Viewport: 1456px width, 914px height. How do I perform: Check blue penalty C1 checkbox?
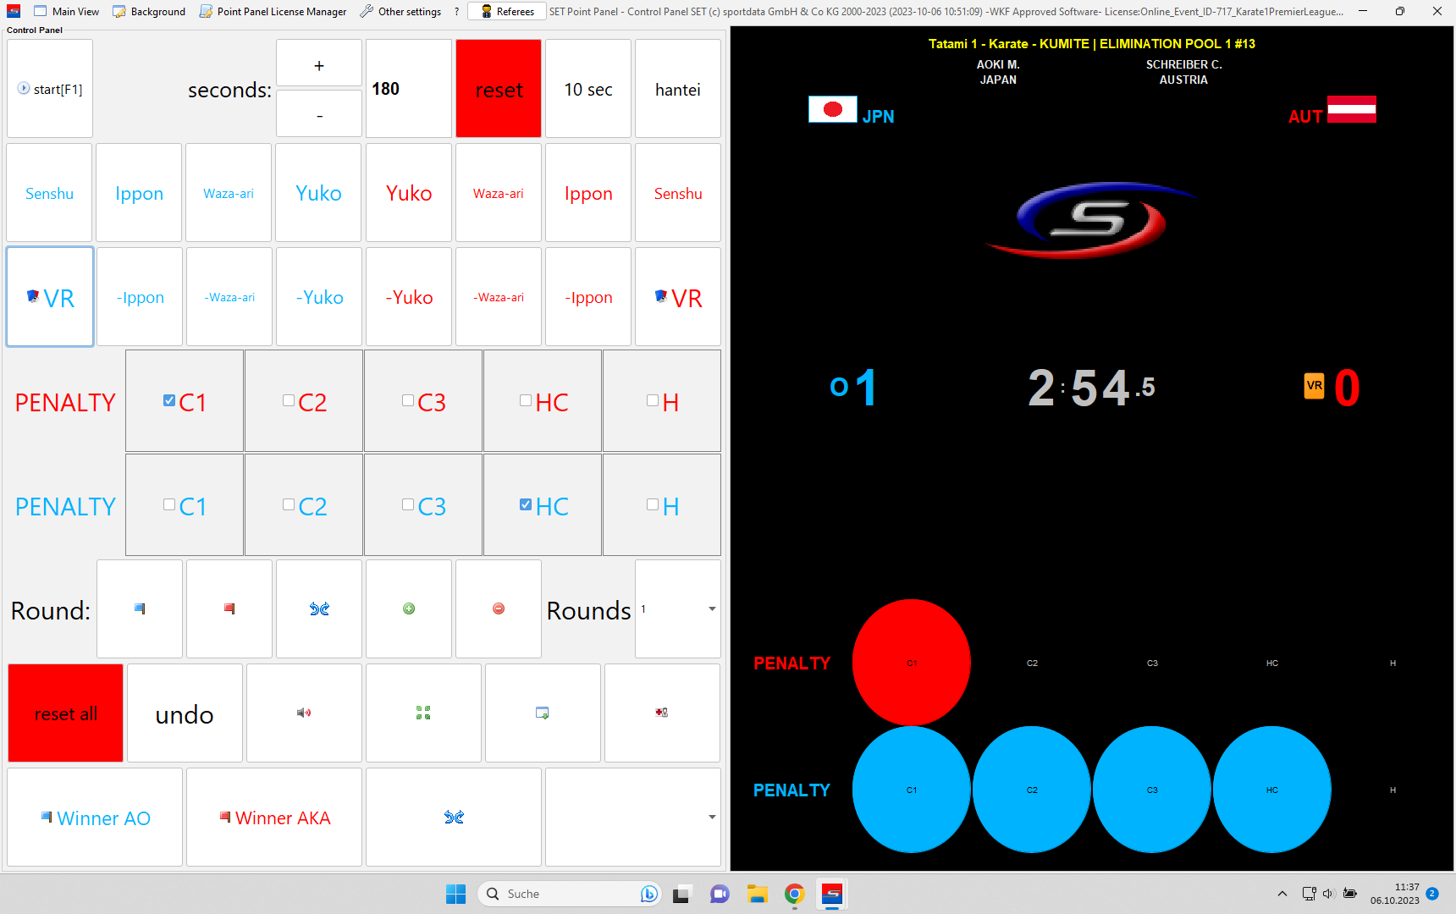[x=169, y=504]
